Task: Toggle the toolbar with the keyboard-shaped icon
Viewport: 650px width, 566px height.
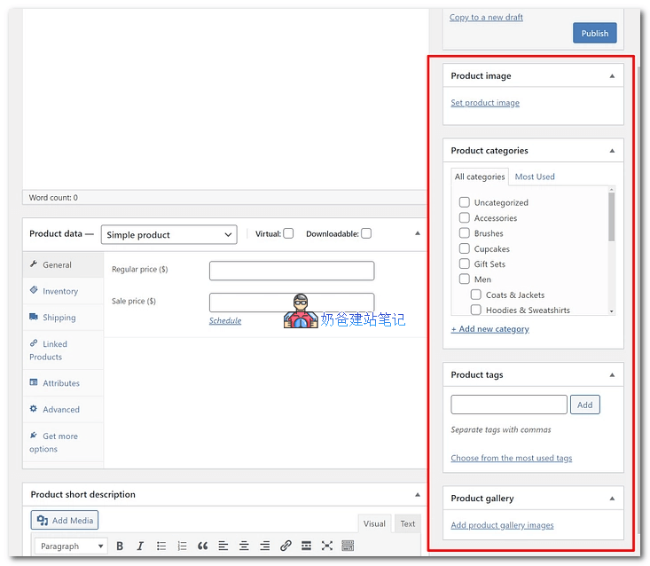Action: tap(348, 546)
